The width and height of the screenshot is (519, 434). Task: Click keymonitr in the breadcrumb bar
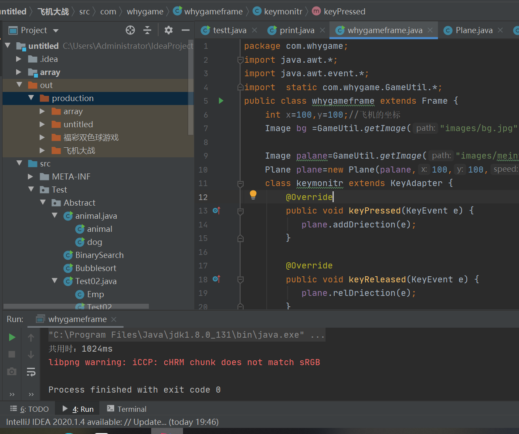[x=278, y=12]
